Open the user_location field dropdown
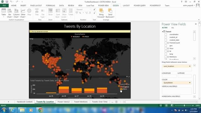The image size is (201, 113). coord(190,66)
